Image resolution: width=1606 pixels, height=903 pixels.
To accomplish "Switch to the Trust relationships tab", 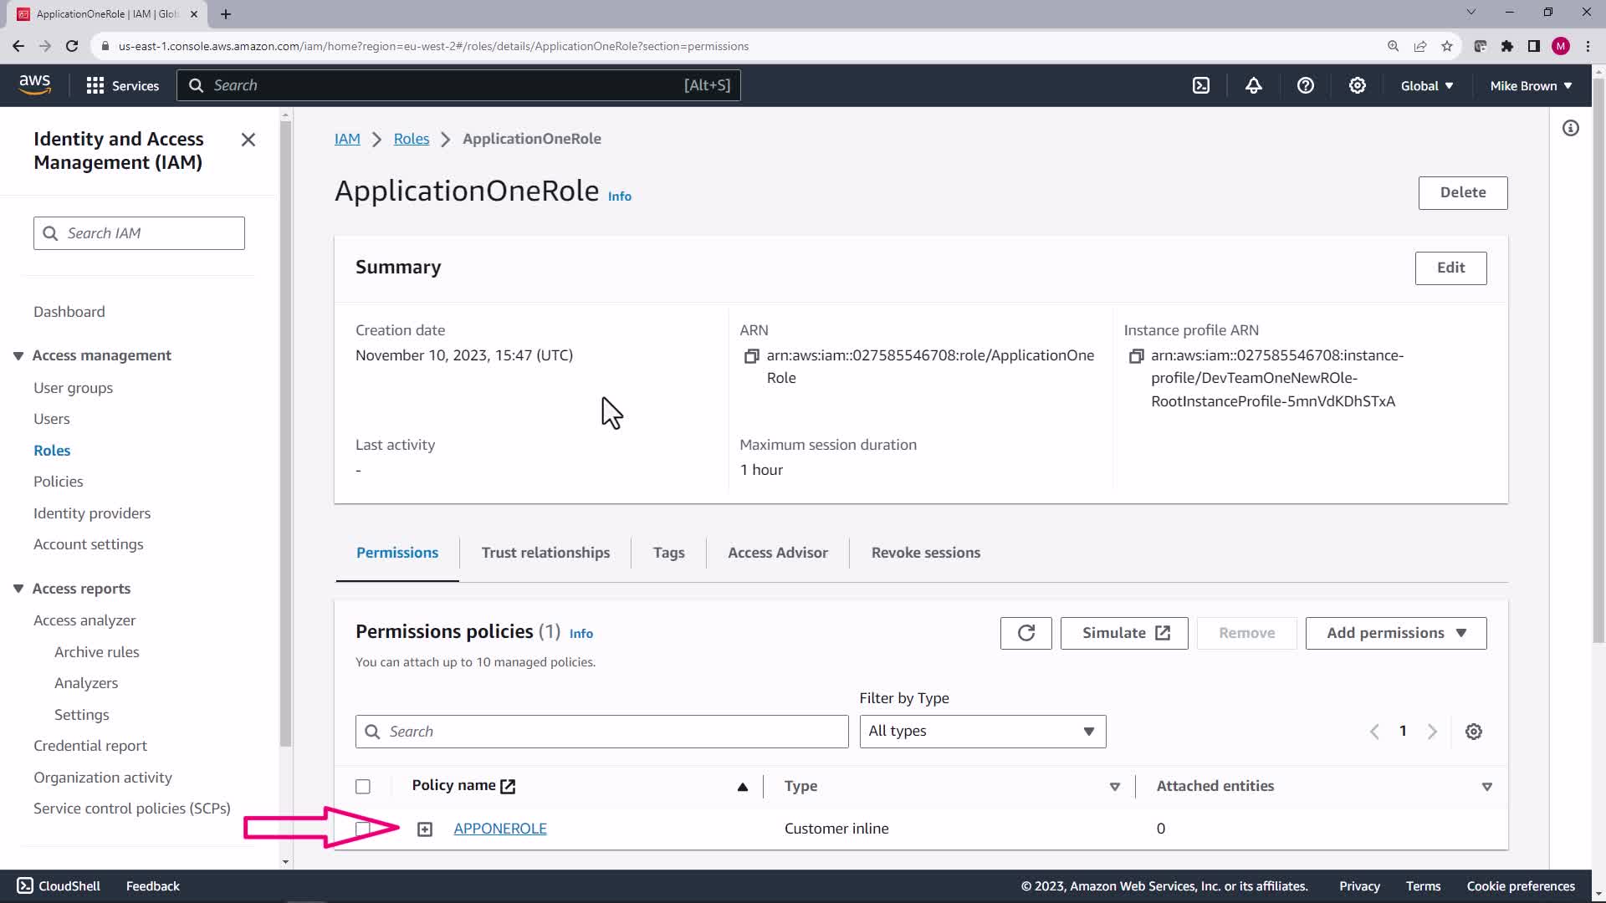I will tap(545, 553).
